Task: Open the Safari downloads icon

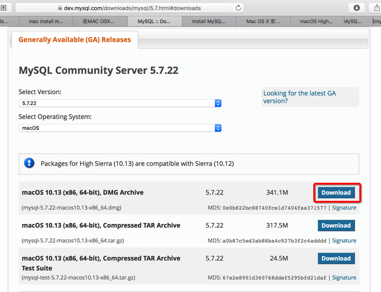Action: point(357,8)
